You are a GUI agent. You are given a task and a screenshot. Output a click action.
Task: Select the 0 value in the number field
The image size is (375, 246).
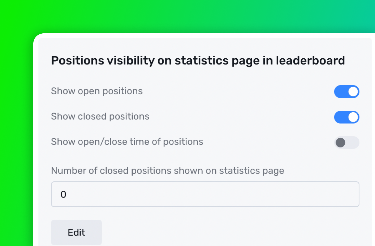pyautogui.click(x=63, y=194)
